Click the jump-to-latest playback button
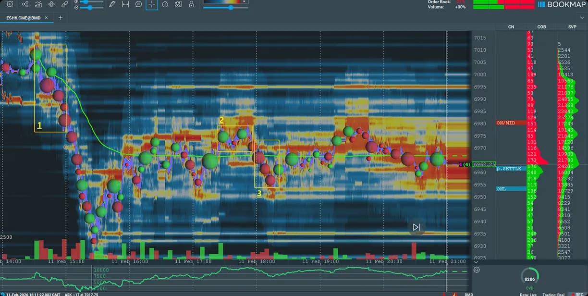This screenshot has height=296, width=588. tap(416, 227)
